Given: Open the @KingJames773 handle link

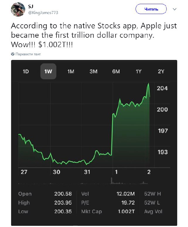Looking at the screenshot, I should [x=43, y=13].
